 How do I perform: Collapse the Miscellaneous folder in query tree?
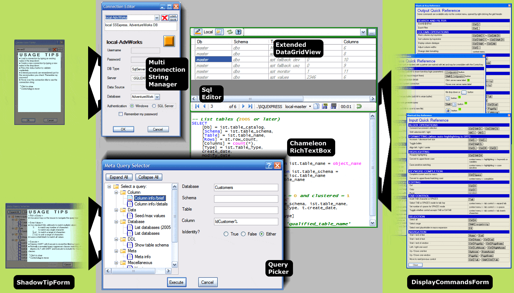point(116,263)
